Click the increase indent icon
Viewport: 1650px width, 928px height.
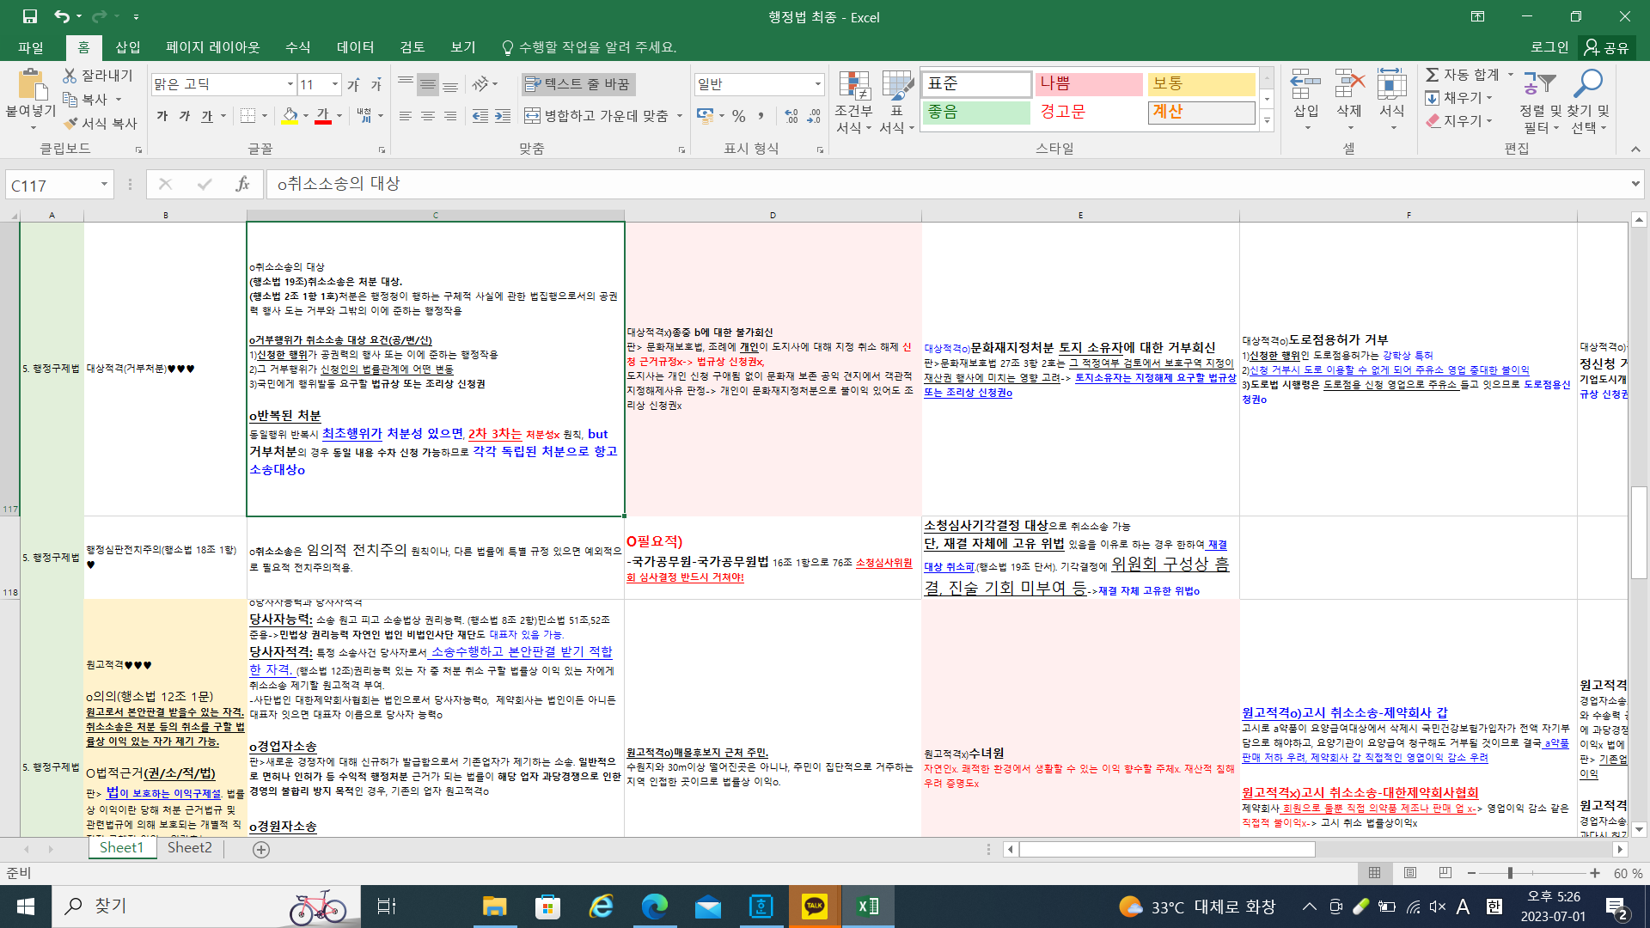point(503,115)
